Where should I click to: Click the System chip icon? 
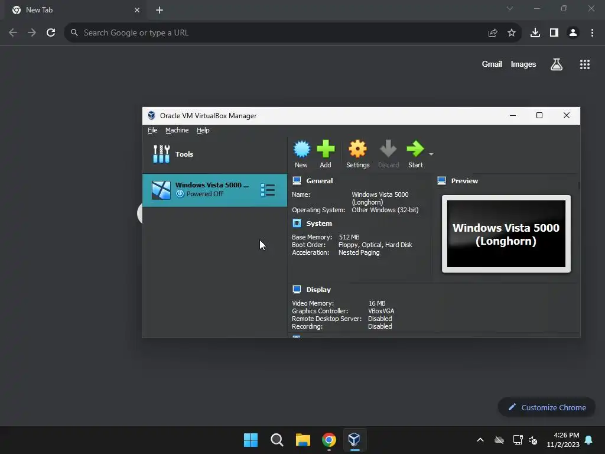click(x=297, y=223)
